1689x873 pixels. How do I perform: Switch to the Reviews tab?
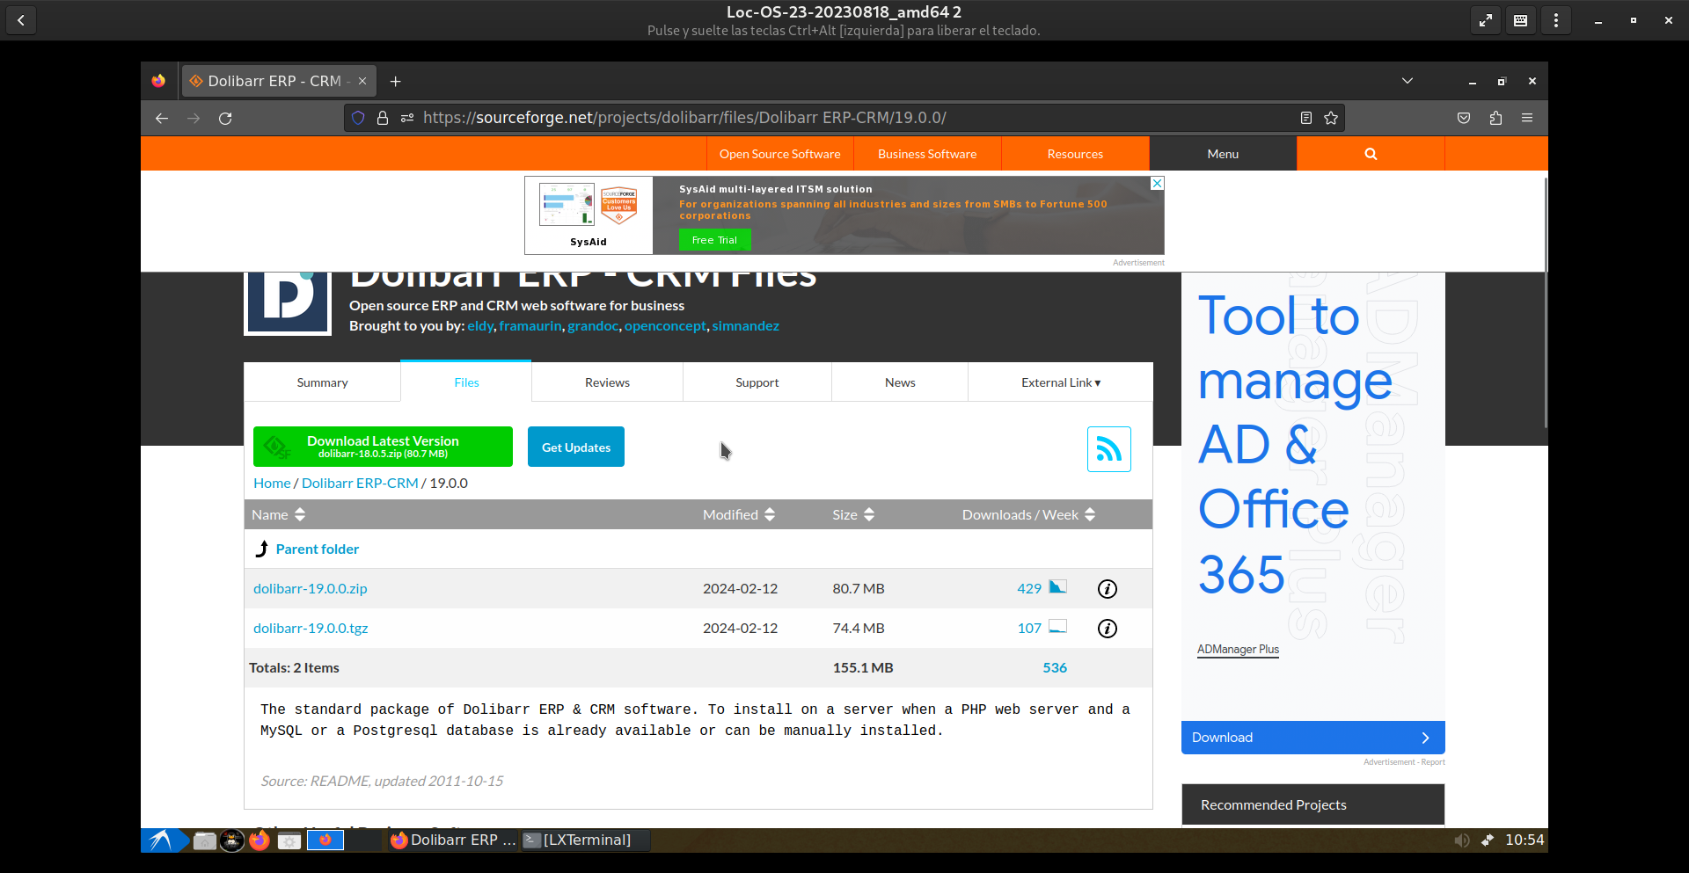coord(607,382)
